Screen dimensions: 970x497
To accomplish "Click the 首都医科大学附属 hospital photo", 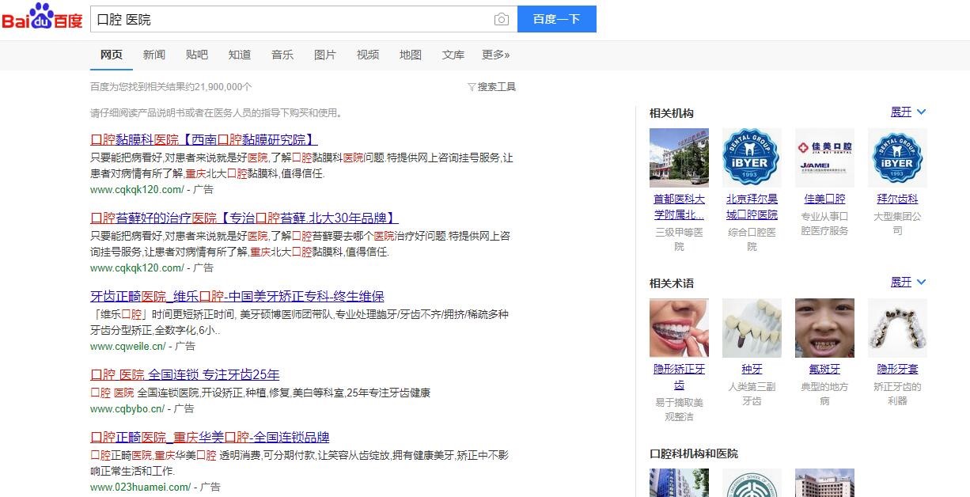I will tap(678, 157).
